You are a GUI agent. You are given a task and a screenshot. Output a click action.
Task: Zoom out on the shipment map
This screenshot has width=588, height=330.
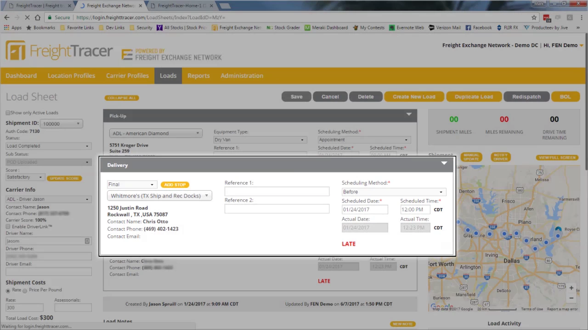(x=571, y=298)
